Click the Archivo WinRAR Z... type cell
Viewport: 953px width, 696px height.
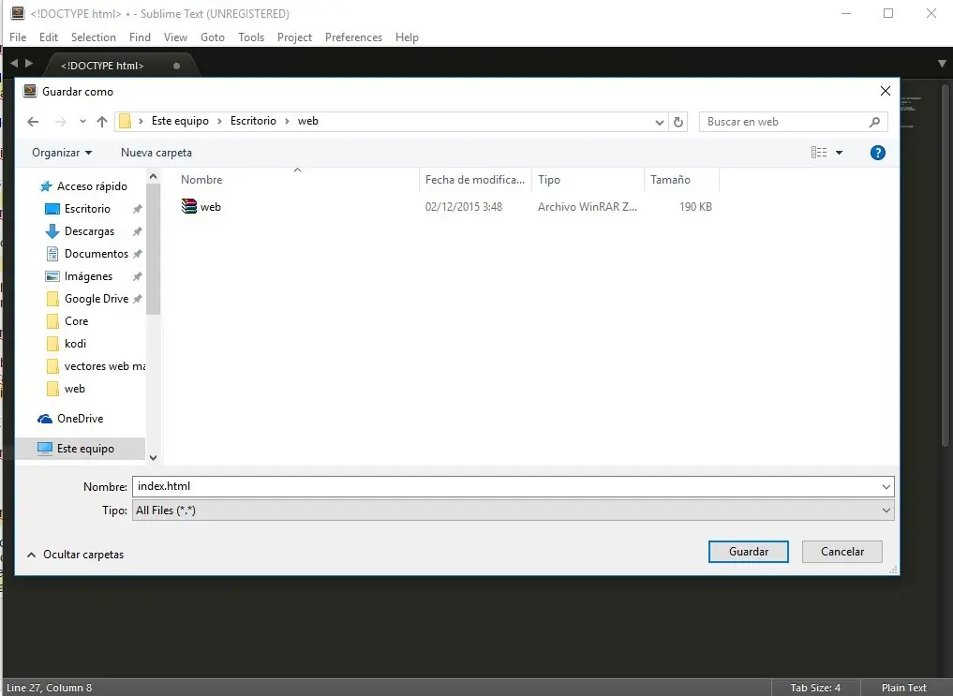pyautogui.click(x=588, y=207)
